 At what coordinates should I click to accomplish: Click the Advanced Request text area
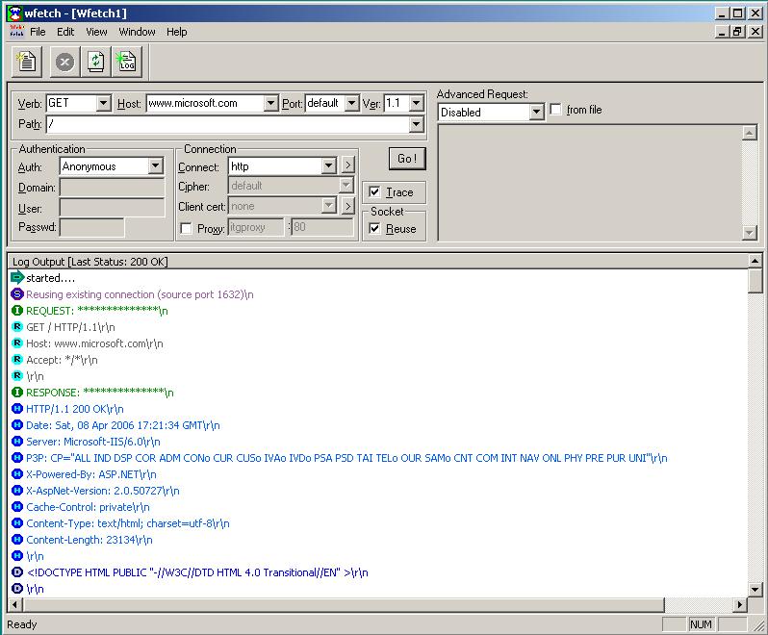590,183
